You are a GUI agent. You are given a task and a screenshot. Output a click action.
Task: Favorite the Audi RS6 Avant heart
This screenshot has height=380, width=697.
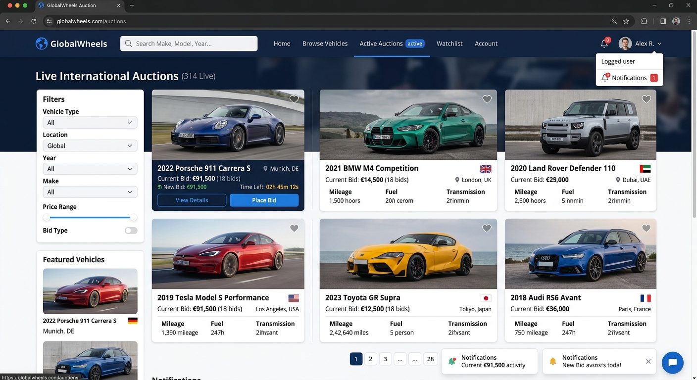pyautogui.click(x=647, y=228)
